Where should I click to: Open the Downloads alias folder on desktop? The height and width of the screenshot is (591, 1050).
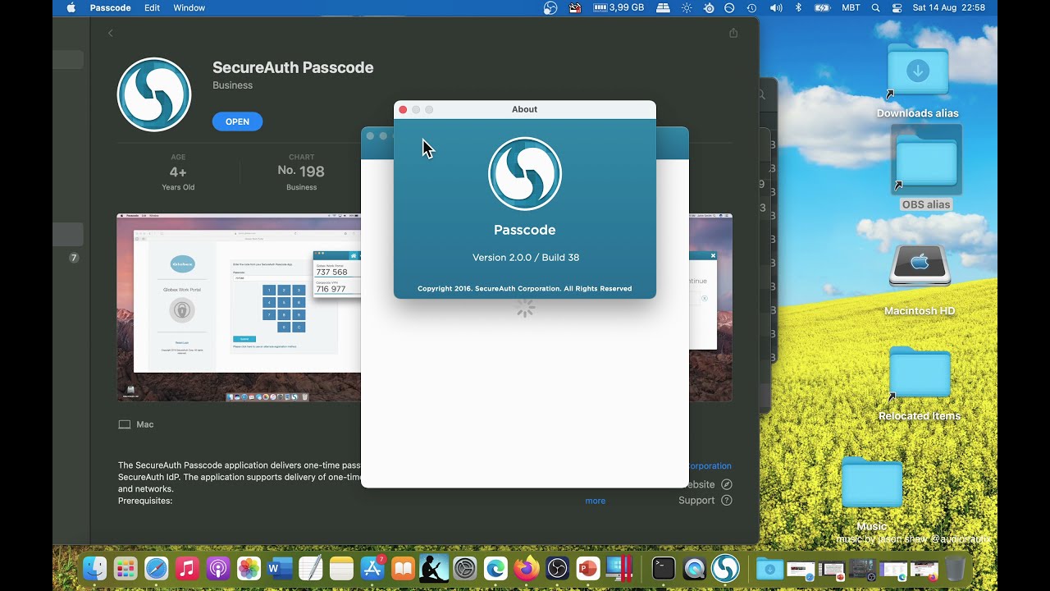[x=917, y=82]
